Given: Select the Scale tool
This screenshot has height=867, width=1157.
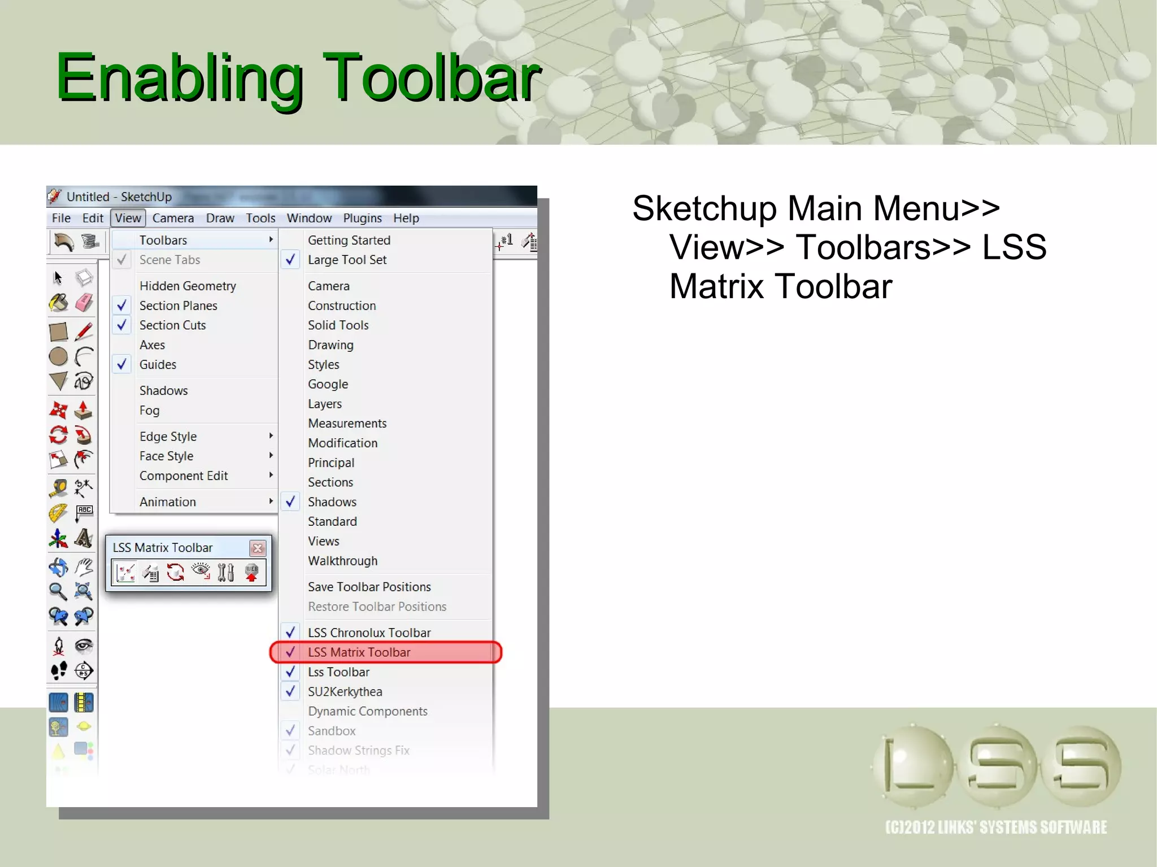Looking at the screenshot, I should (58, 460).
